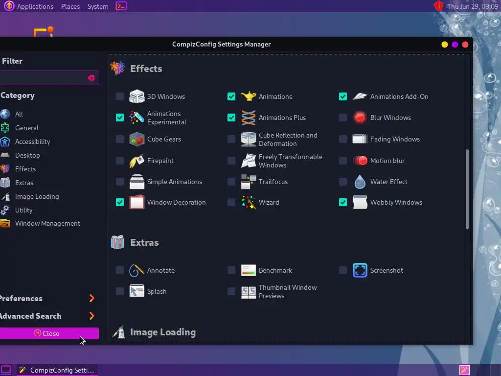Select the Utility category
Screen dimensions: 501x376
tap(23, 210)
